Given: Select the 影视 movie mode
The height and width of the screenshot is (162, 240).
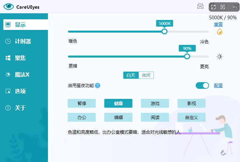Looking at the screenshot, I should click(191, 103).
